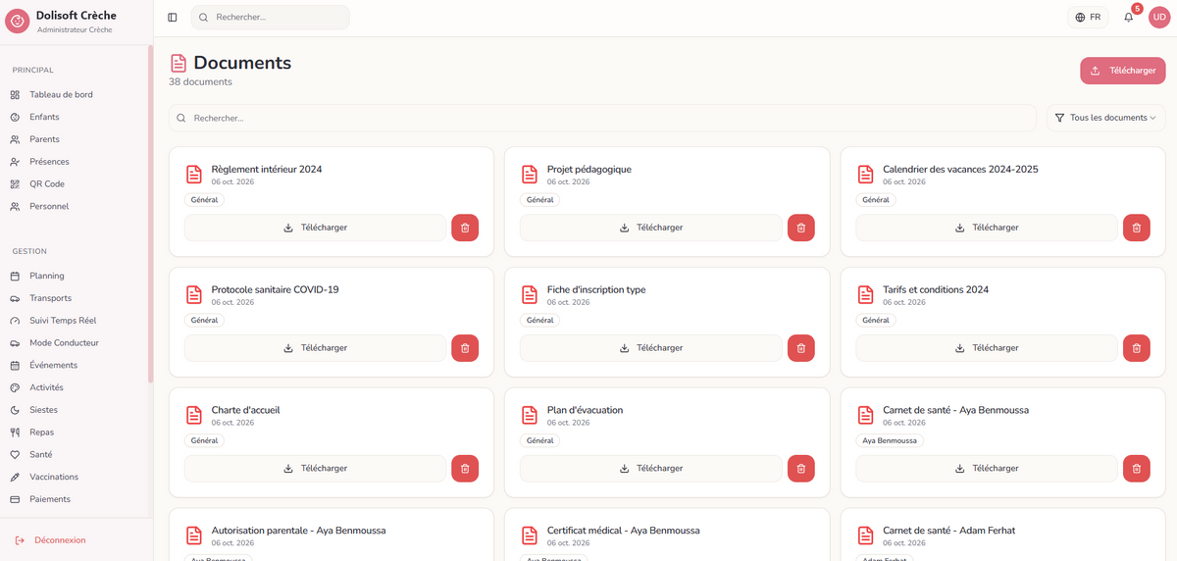
Task: Focus the top bar Rechercher field
Action: pyautogui.click(x=270, y=17)
